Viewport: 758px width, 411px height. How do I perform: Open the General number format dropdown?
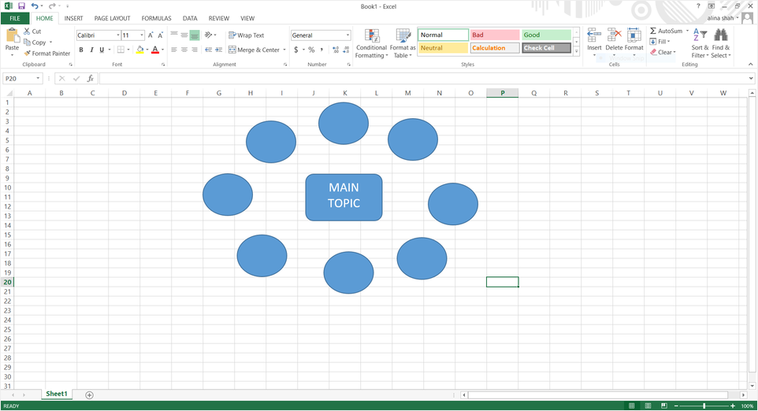(347, 35)
